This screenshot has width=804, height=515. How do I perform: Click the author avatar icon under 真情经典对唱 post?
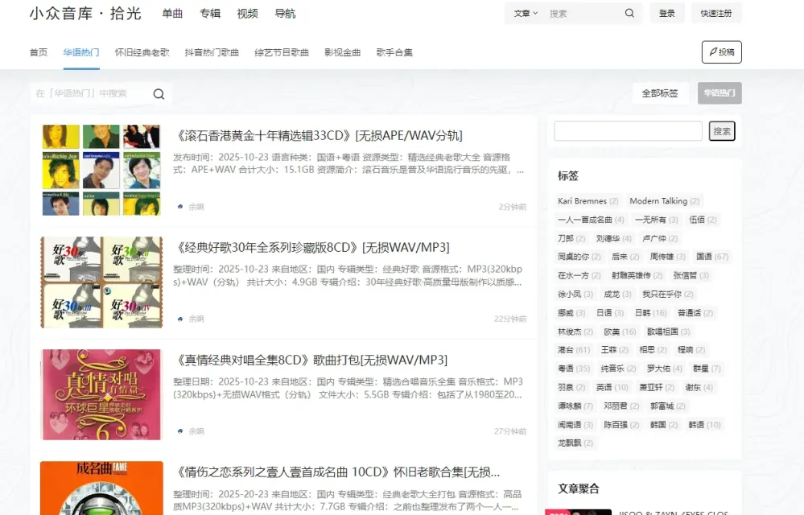point(180,431)
